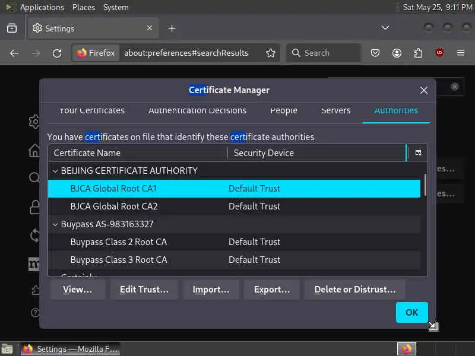This screenshot has height=356, width=475.
Task: Click the Import… button
Action: pyautogui.click(x=211, y=290)
